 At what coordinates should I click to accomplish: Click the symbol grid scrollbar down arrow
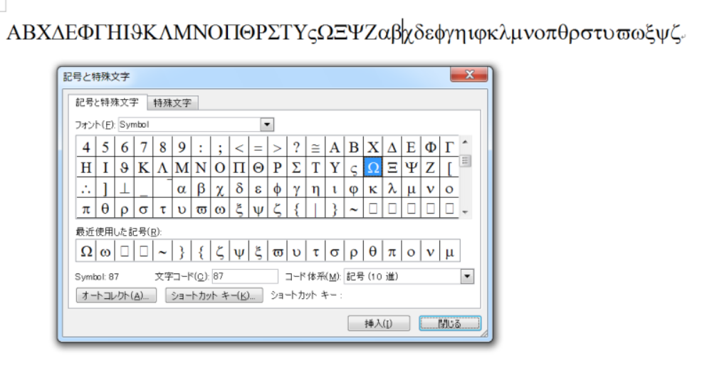[466, 212]
